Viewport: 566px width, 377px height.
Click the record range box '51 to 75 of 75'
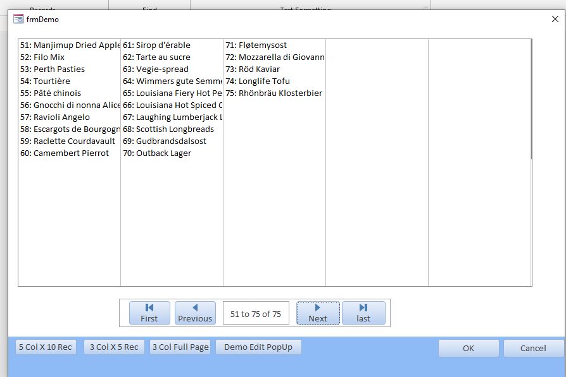pyautogui.click(x=256, y=313)
